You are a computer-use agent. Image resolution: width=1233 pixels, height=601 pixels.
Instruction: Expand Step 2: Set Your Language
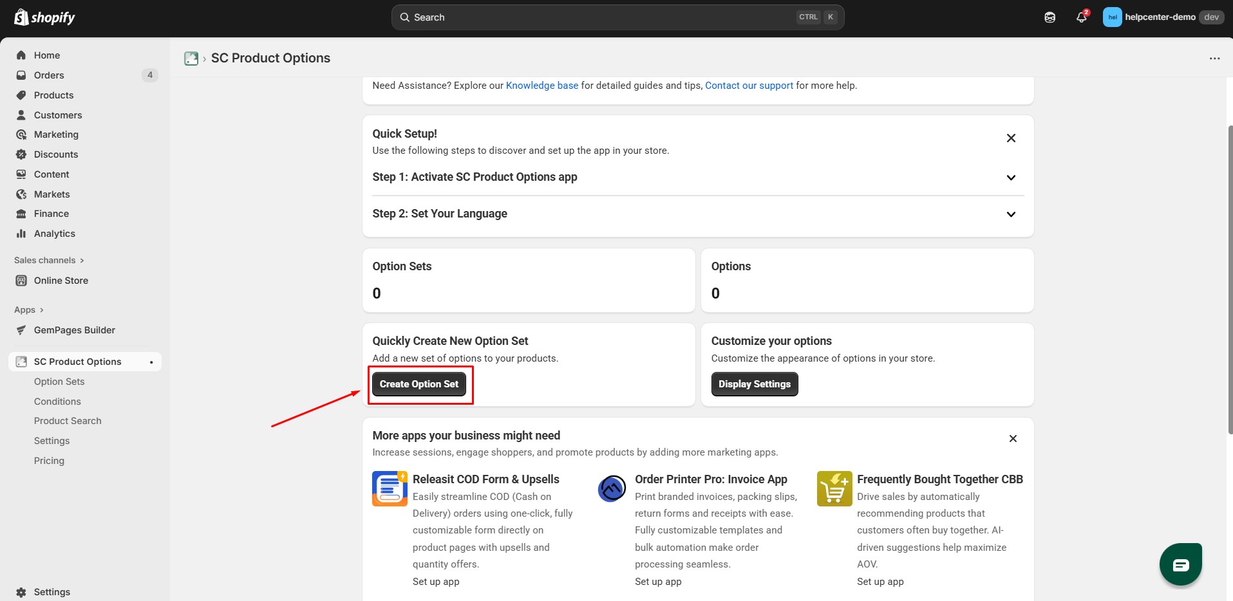coord(1011,214)
